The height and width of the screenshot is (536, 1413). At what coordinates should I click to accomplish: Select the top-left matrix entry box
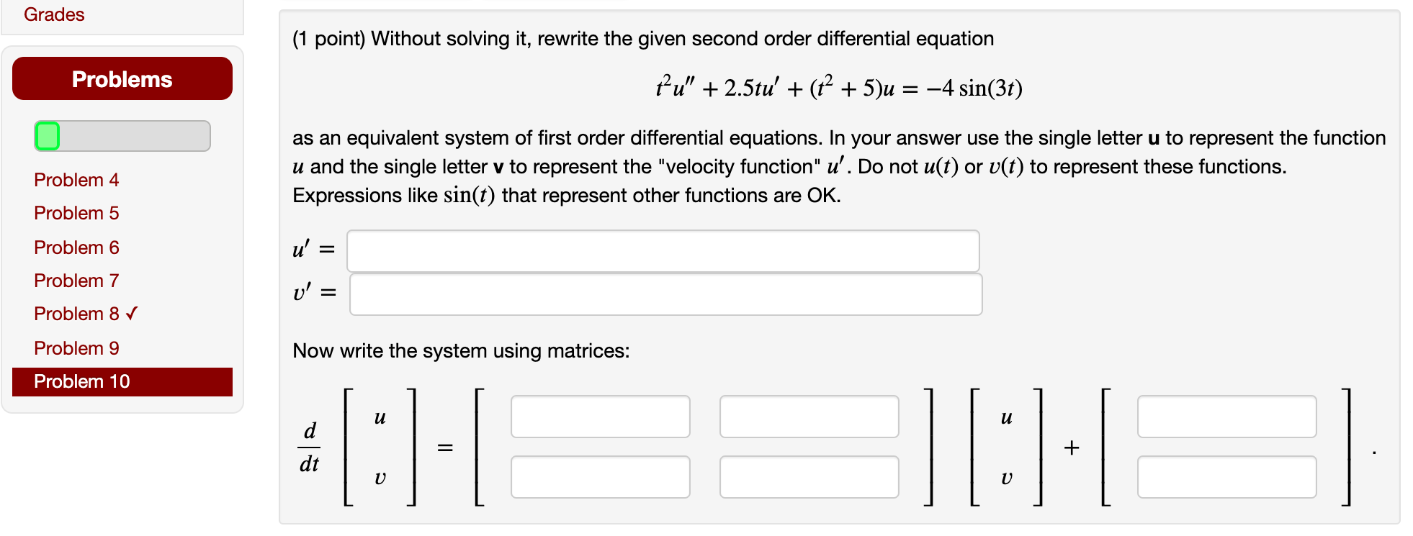tap(600, 416)
